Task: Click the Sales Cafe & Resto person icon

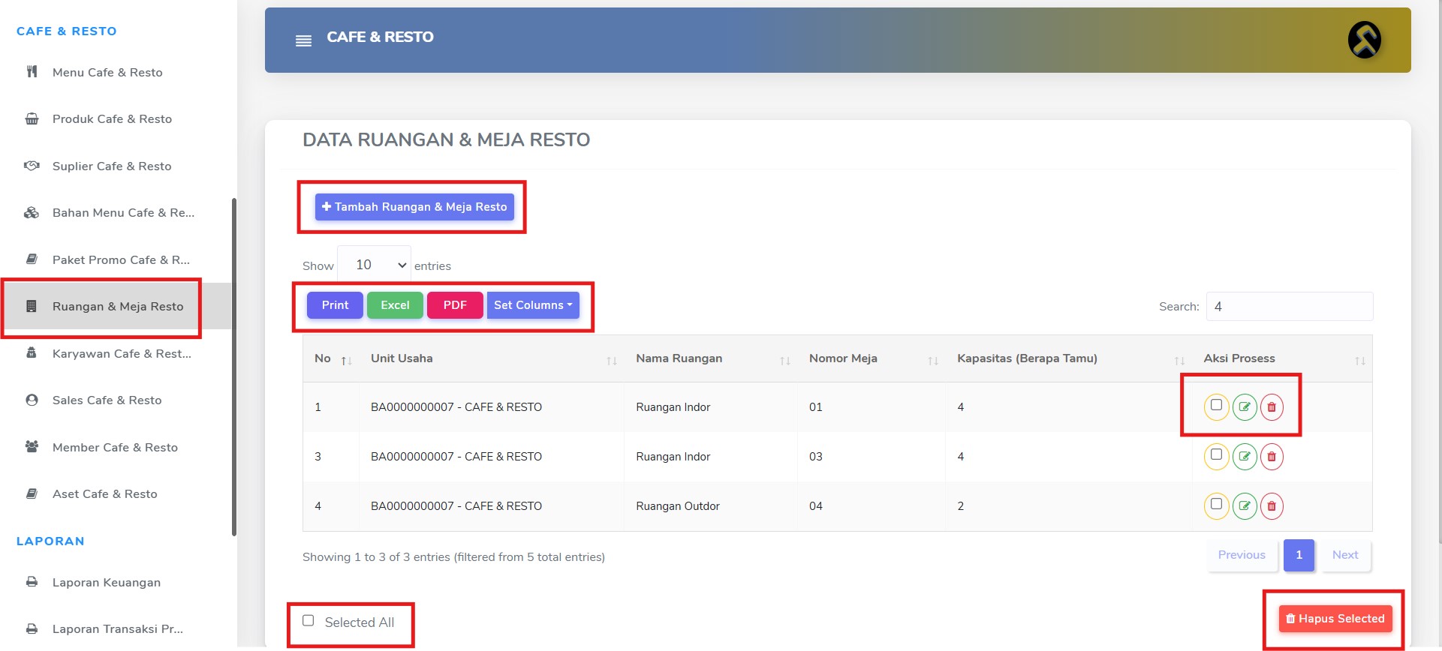Action: tap(32, 400)
